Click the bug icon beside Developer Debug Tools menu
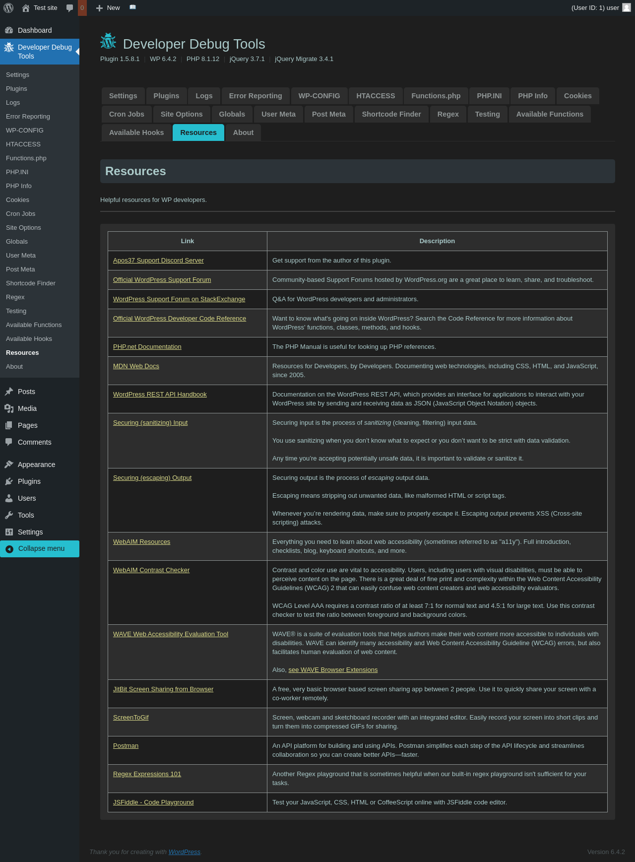 click(9, 48)
